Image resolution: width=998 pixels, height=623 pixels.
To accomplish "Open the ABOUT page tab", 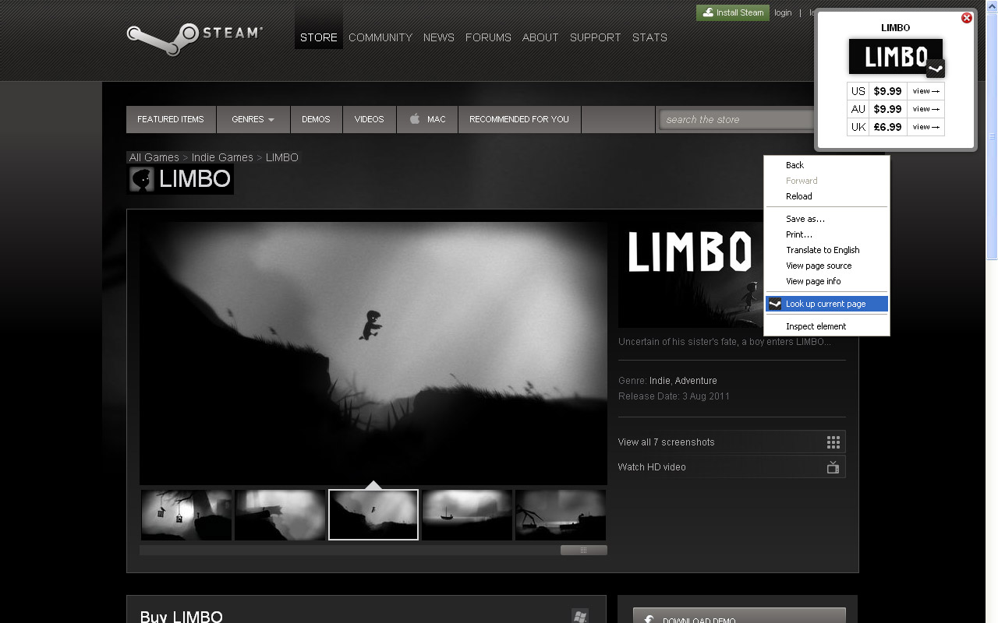I will (x=540, y=37).
